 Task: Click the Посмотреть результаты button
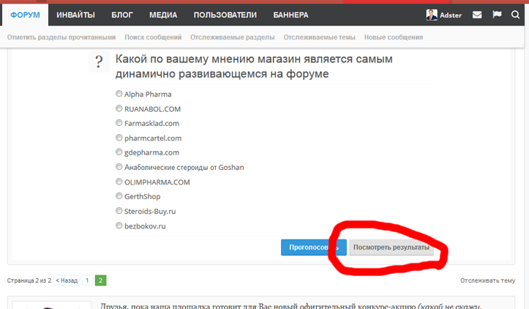391,247
